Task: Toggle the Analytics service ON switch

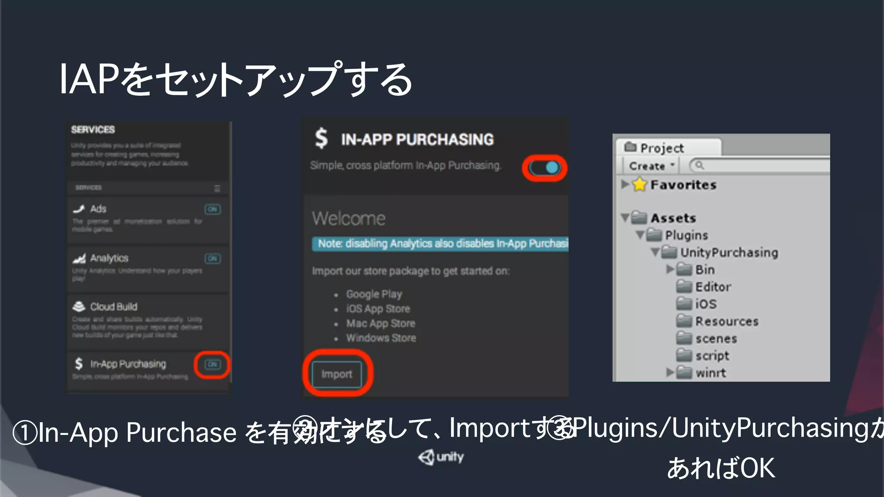Action: click(212, 259)
